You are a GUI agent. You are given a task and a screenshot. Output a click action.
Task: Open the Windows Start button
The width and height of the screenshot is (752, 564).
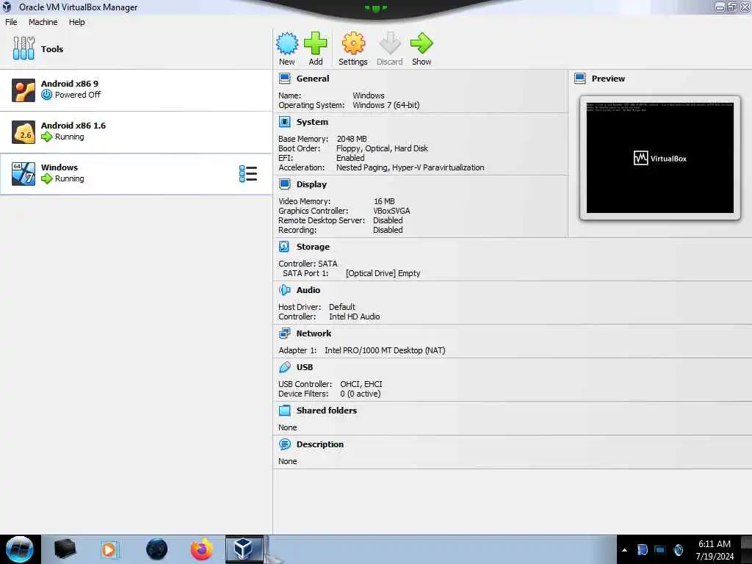(20, 549)
